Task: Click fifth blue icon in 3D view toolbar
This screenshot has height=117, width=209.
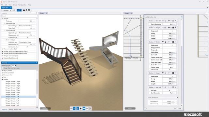Action: tap(84, 109)
